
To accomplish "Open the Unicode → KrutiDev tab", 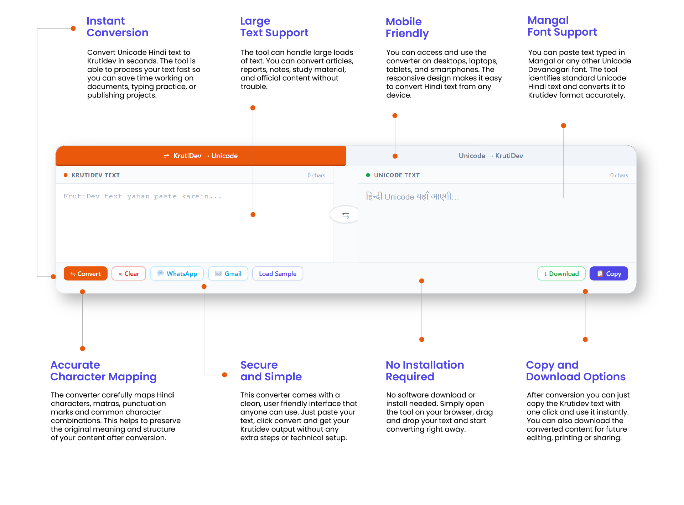I will pyautogui.click(x=491, y=156).
